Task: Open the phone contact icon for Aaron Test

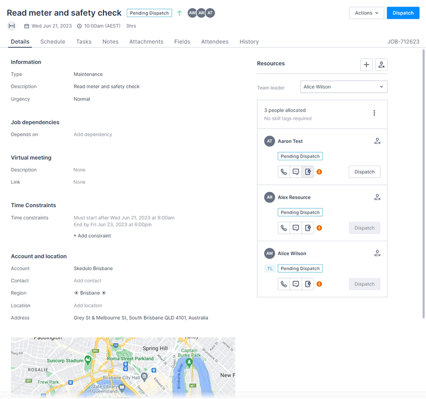Action: click(284, 172)
